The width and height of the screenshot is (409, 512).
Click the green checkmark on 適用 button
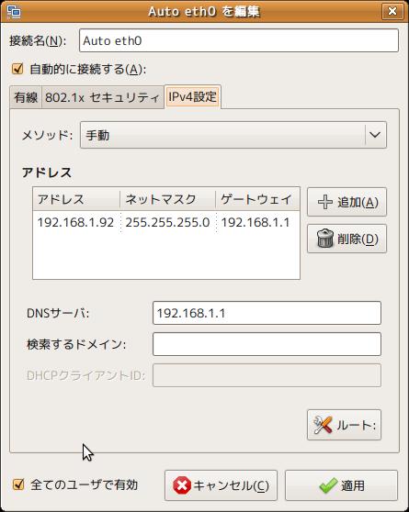[328, 485]
